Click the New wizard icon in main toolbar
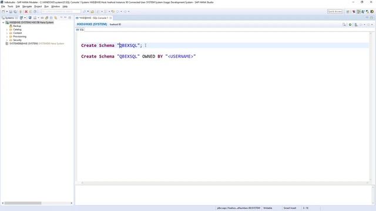This screenshot has height=211, width=376. [4, 12]
